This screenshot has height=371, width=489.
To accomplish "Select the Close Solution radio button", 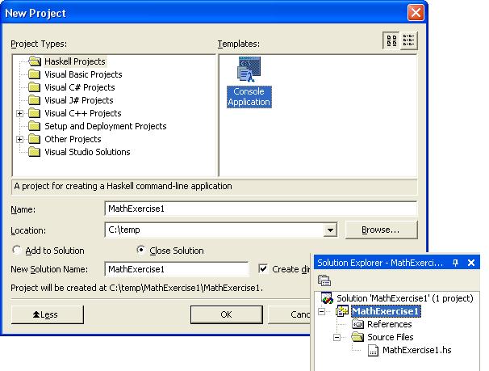I will [x=141, y=250].
